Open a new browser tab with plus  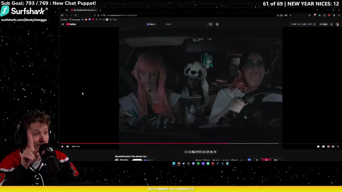(x=100, y=10)
